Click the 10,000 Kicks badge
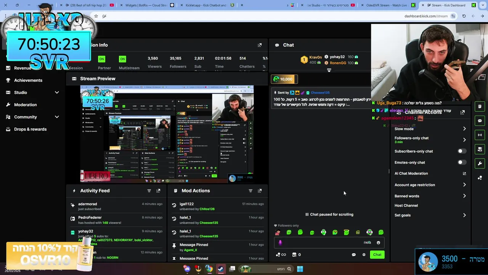488x275 pixels. pos(284,79)
